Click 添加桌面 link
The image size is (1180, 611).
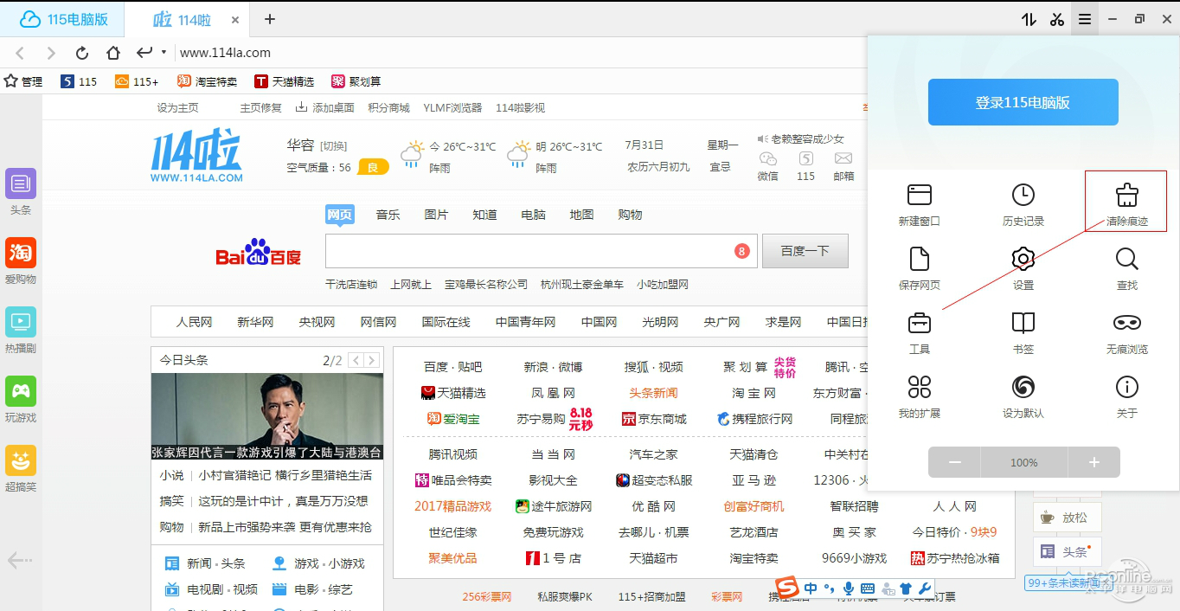coord(325,108)
